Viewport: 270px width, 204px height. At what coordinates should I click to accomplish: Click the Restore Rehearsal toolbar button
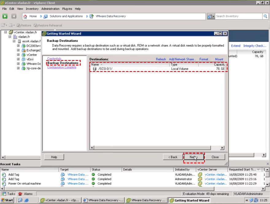tap(48, 26)
